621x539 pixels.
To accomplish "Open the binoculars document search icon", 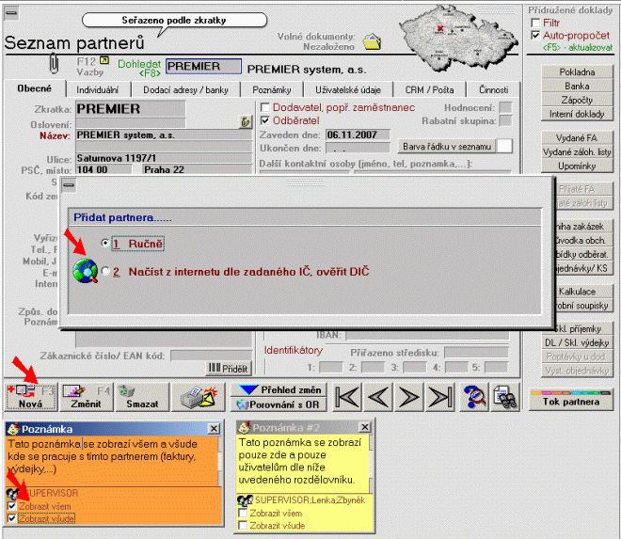I will pyautogui.click(x=505, y=397).
